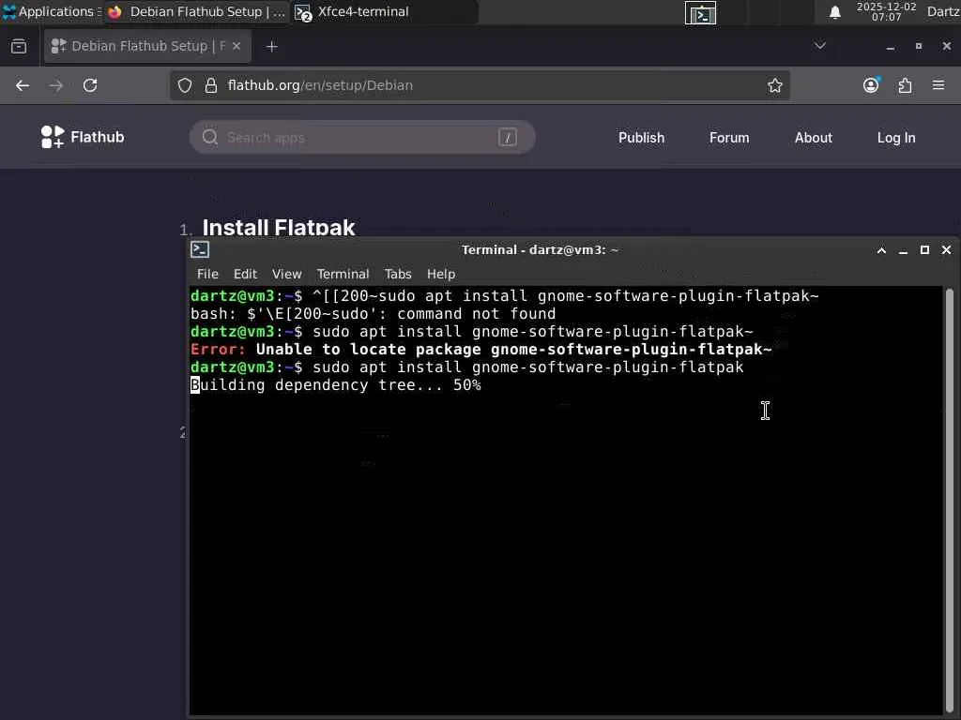The height and width of the screenshot is (720, 961).
Task: Open the Publish link on Flathub
Action: pyautogui.click(x=641, y=138)
